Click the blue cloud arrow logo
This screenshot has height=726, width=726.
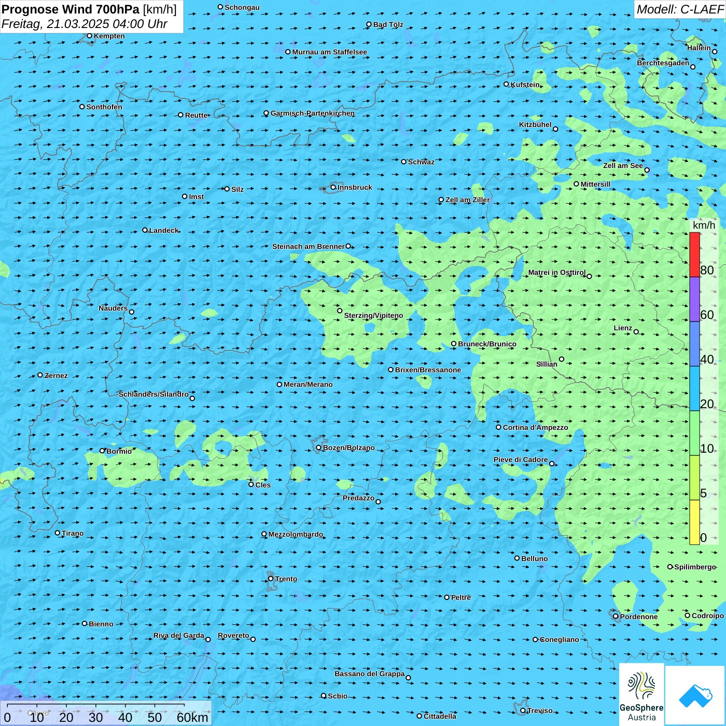[695, 696]
